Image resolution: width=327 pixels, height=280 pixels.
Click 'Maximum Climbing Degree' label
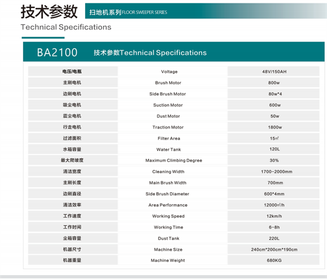[x=174, y=160]
